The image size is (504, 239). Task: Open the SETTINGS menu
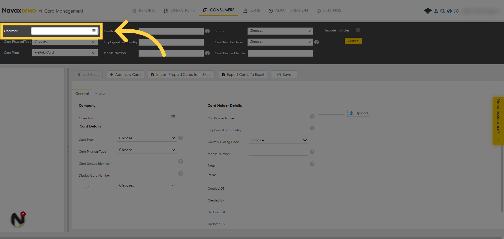click(x=329, y=10)
